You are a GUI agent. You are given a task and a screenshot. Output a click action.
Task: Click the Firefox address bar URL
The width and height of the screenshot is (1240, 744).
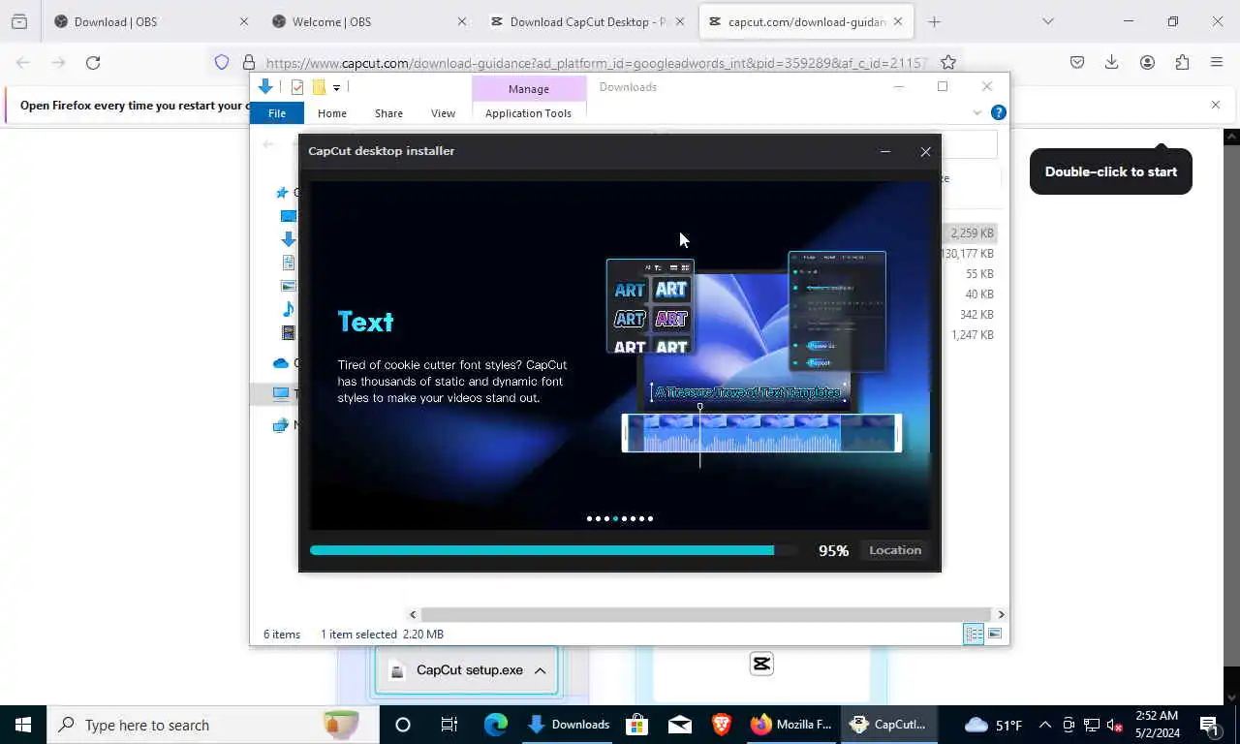click(x=596, y=63)
